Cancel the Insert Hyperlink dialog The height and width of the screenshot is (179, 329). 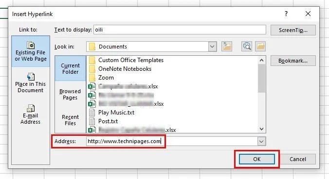298,159
